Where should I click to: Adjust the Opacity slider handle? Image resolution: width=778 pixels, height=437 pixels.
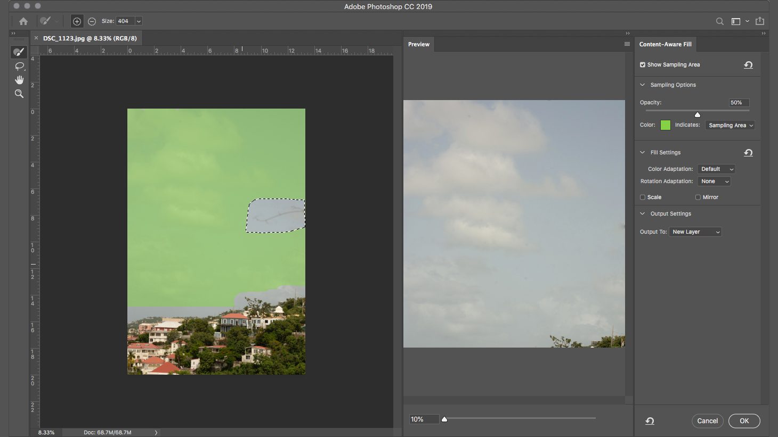[x=698, y=115]
